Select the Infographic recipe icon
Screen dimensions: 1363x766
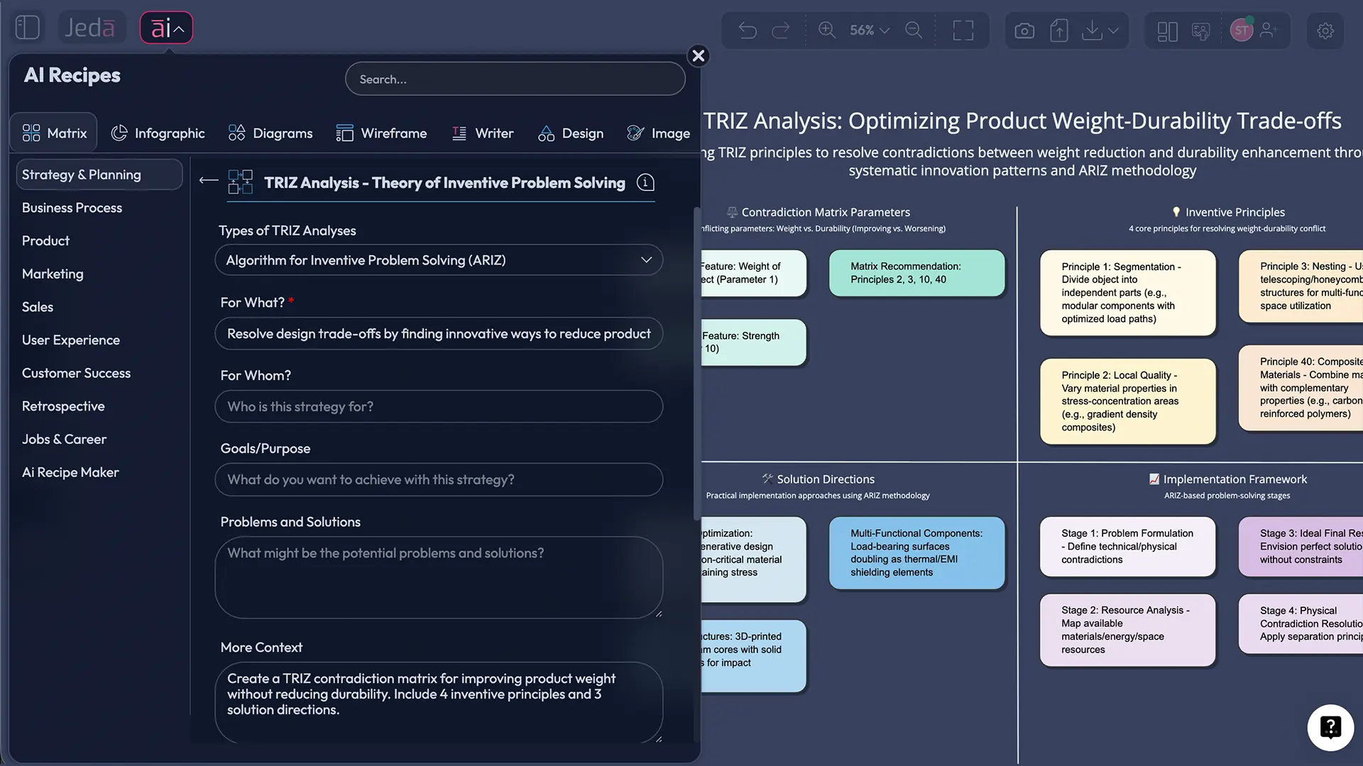pyautogui.click(x=119, y=133)
